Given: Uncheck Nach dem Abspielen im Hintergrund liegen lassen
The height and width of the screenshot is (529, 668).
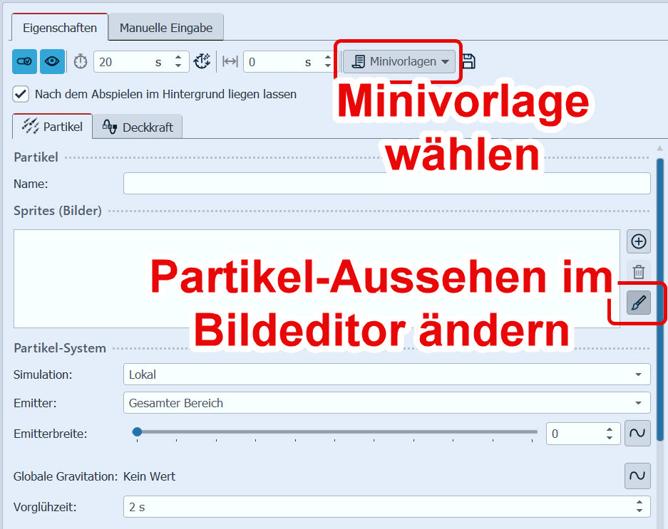Looking at the screenshot, I should tap(21, 94).
